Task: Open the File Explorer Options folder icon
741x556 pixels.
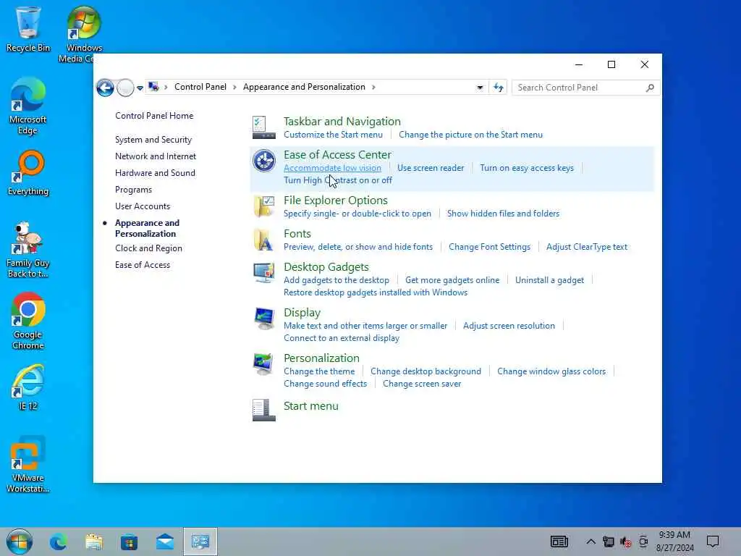Action: pos(263,206)
